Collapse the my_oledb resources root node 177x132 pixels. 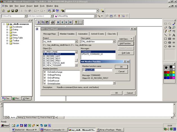pyautogui.click(x=4, y=24)
